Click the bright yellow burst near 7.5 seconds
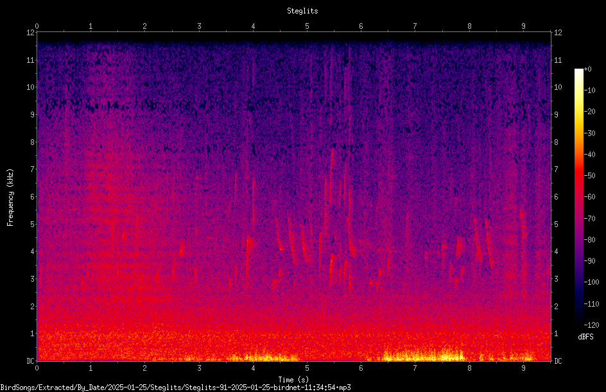606x392 pixels. 448,355
